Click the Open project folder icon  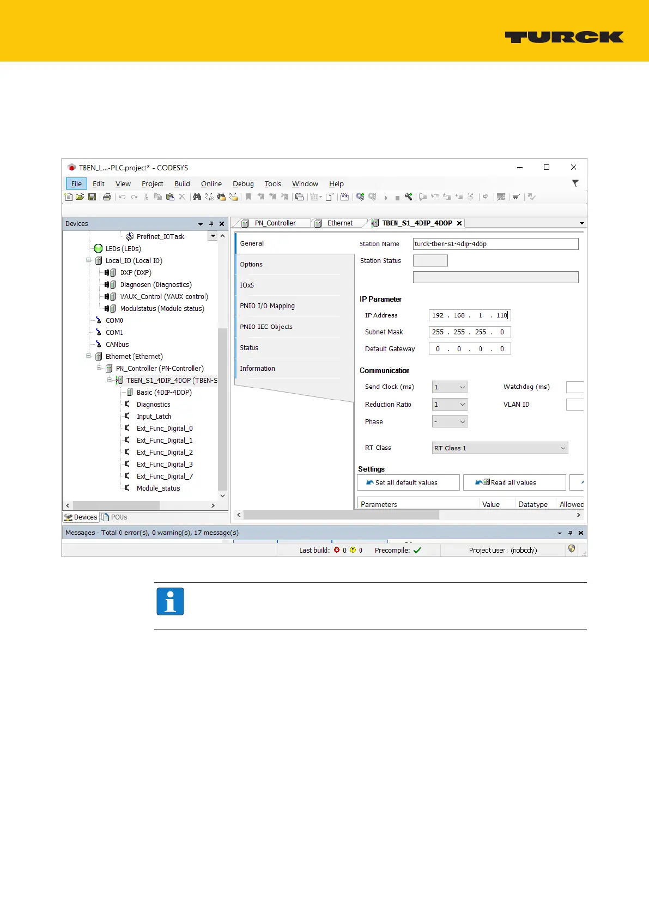(x=80, y=197)
